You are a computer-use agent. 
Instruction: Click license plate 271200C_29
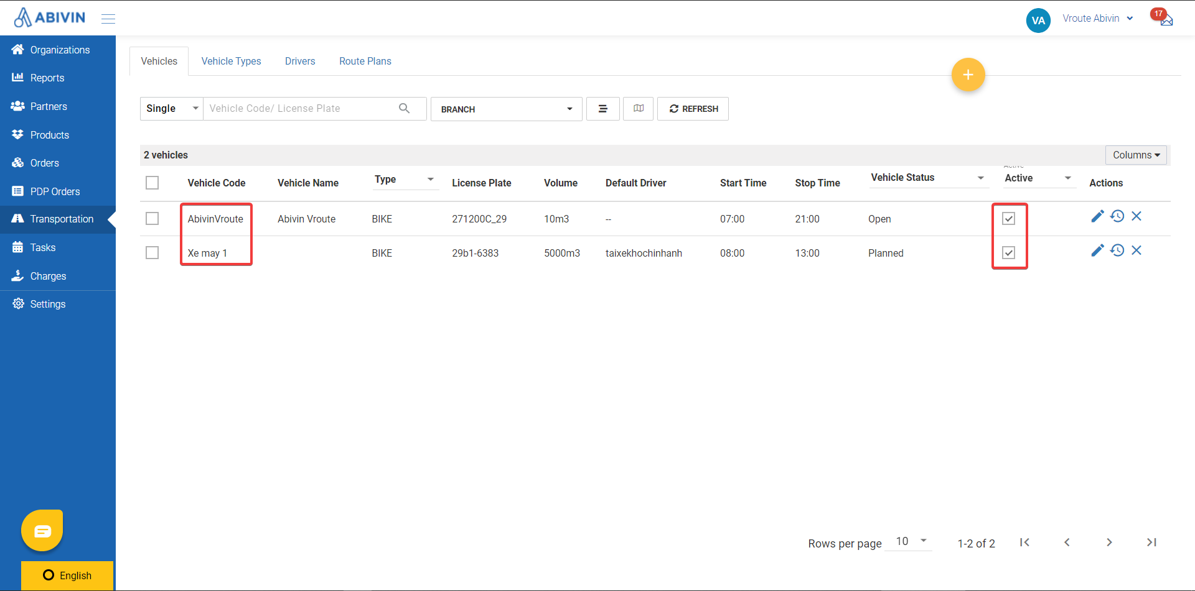[x=479, y=219]
